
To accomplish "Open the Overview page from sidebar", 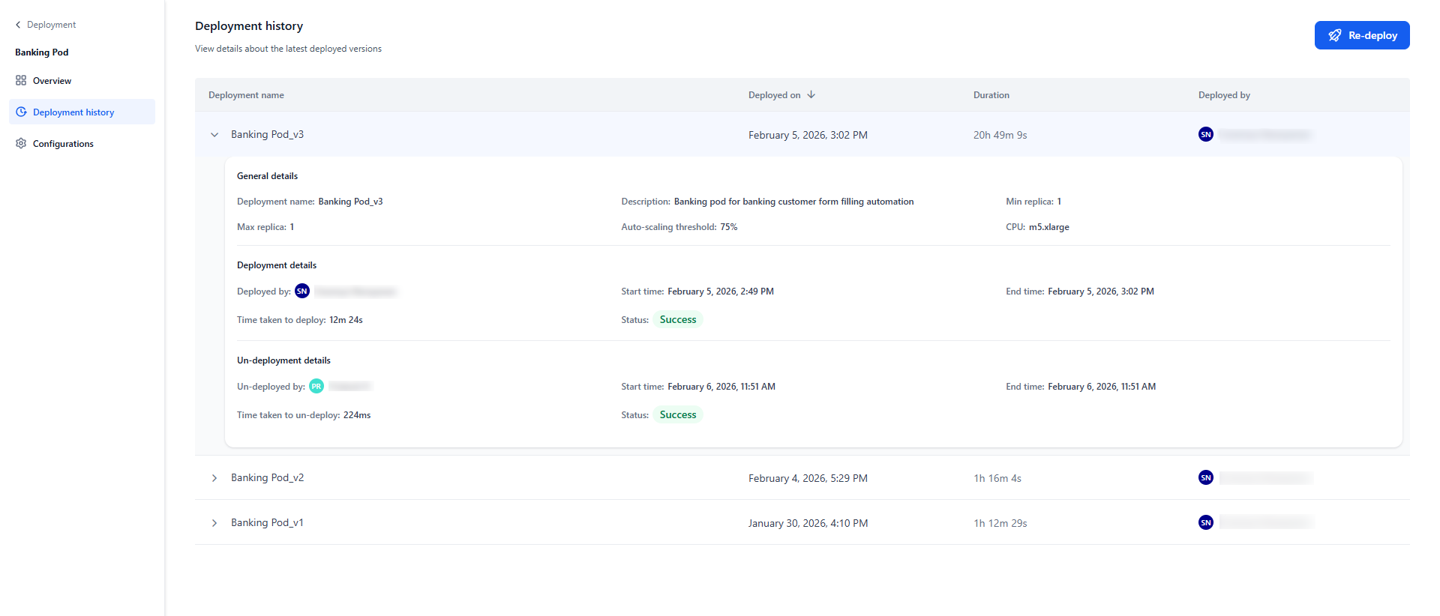I will (x=52, y=81).
